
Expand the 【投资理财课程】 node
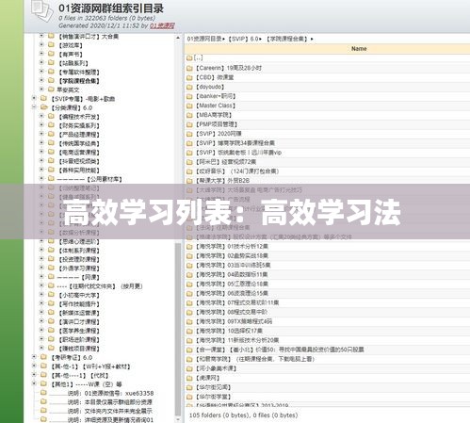41,259
